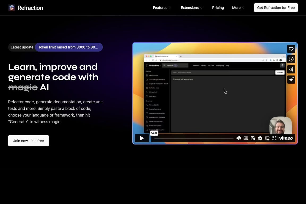Click Style check in video sidebar
This screenshot has width=306, height=204.
pos(153,92)
